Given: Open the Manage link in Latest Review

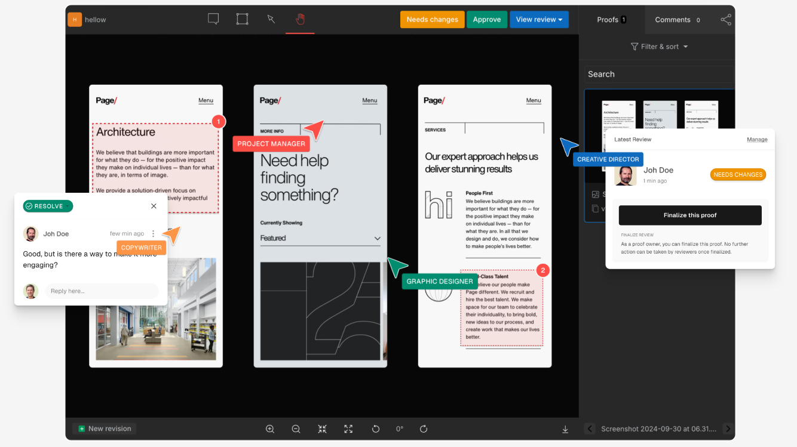Looking at the screenshot, I should click(x=757, y=140).
